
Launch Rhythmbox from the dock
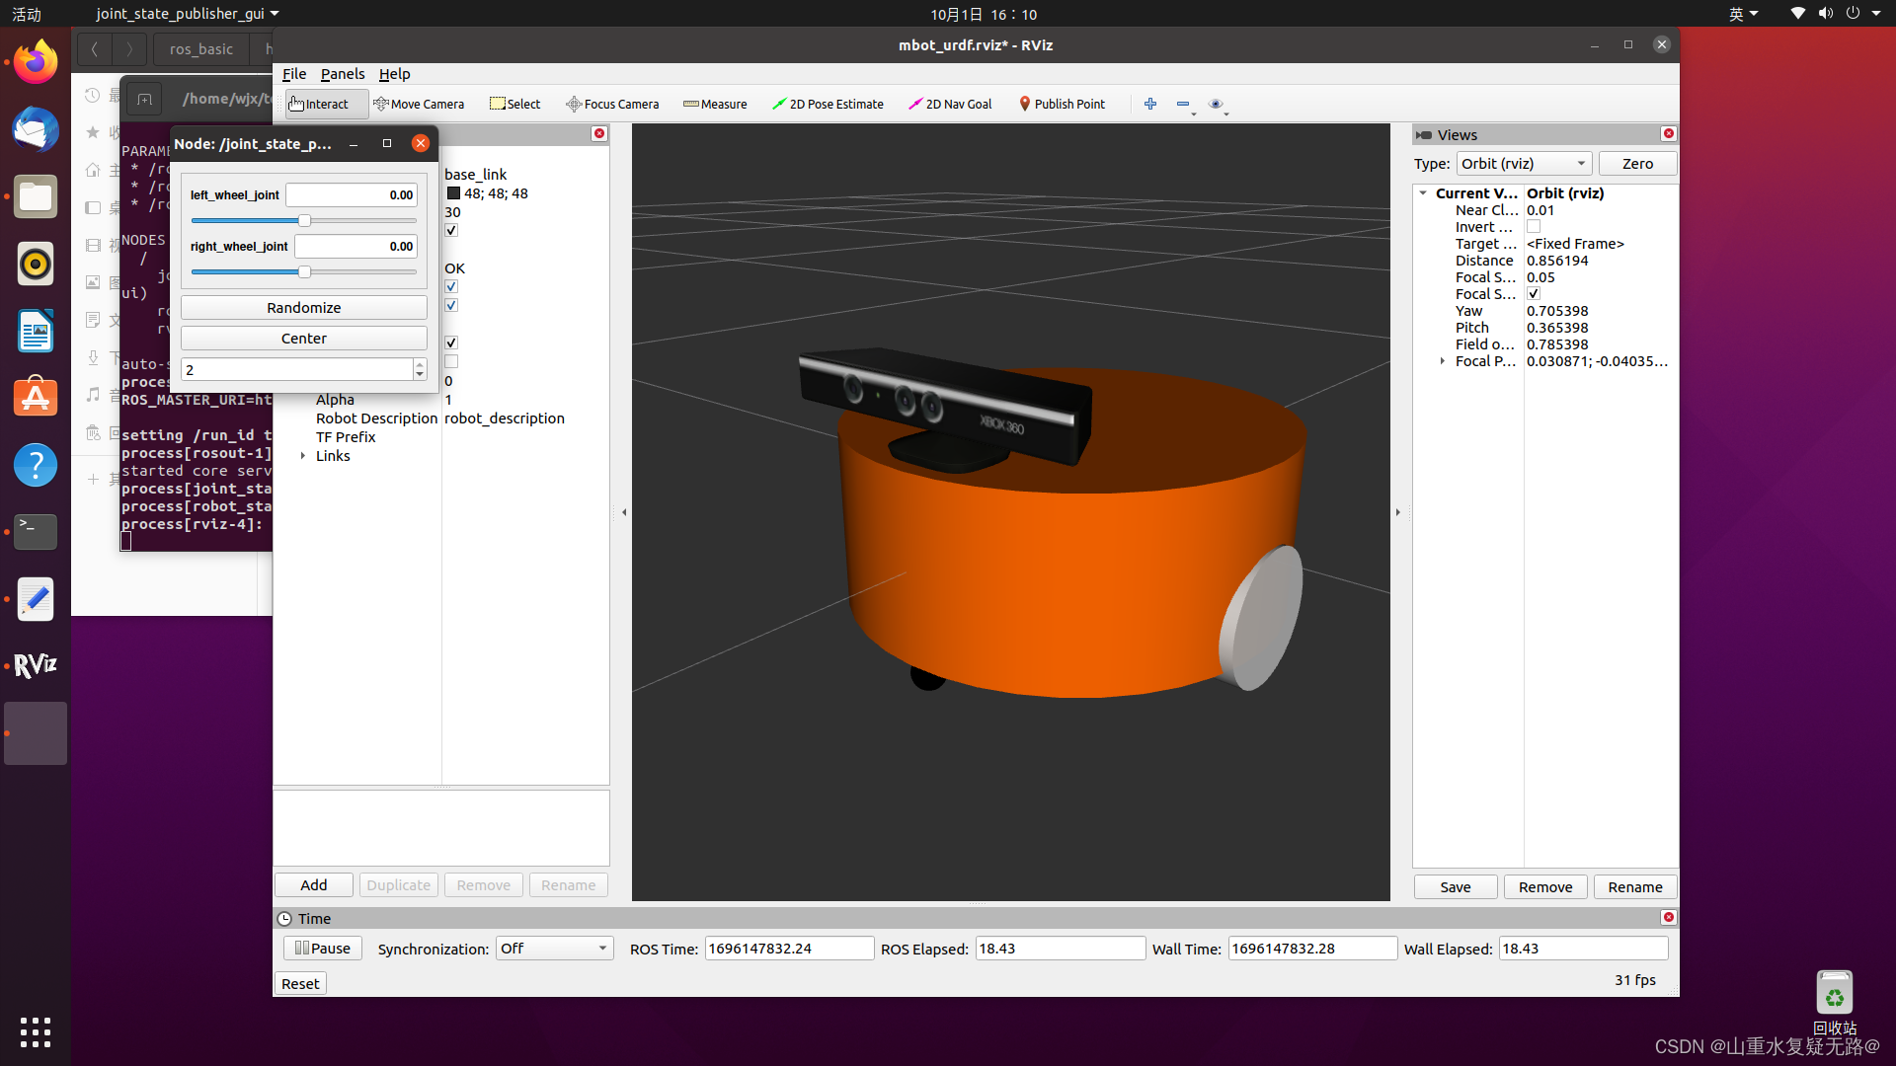[x=36, y=264]
